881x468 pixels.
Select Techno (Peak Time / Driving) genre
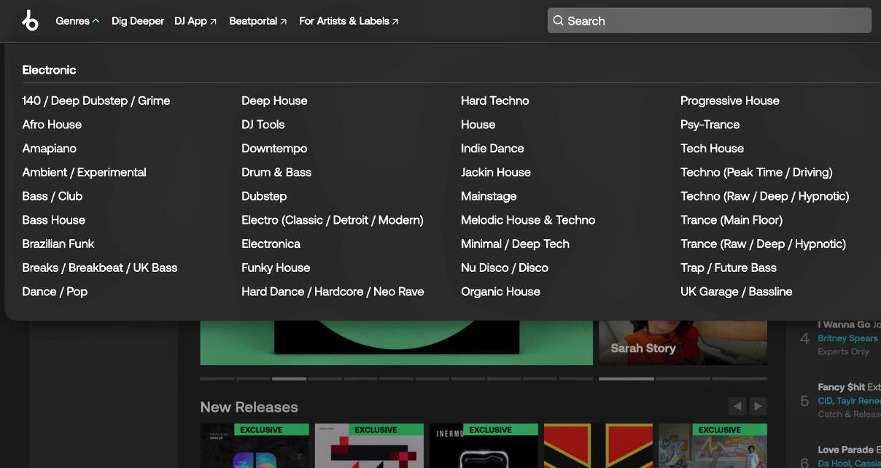756,172
